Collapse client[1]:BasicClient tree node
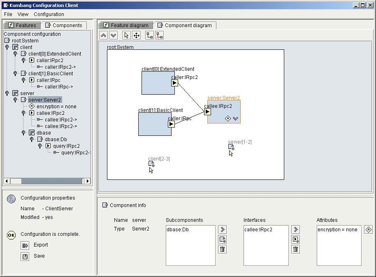 pyautogui.click(x=15, y=73)
